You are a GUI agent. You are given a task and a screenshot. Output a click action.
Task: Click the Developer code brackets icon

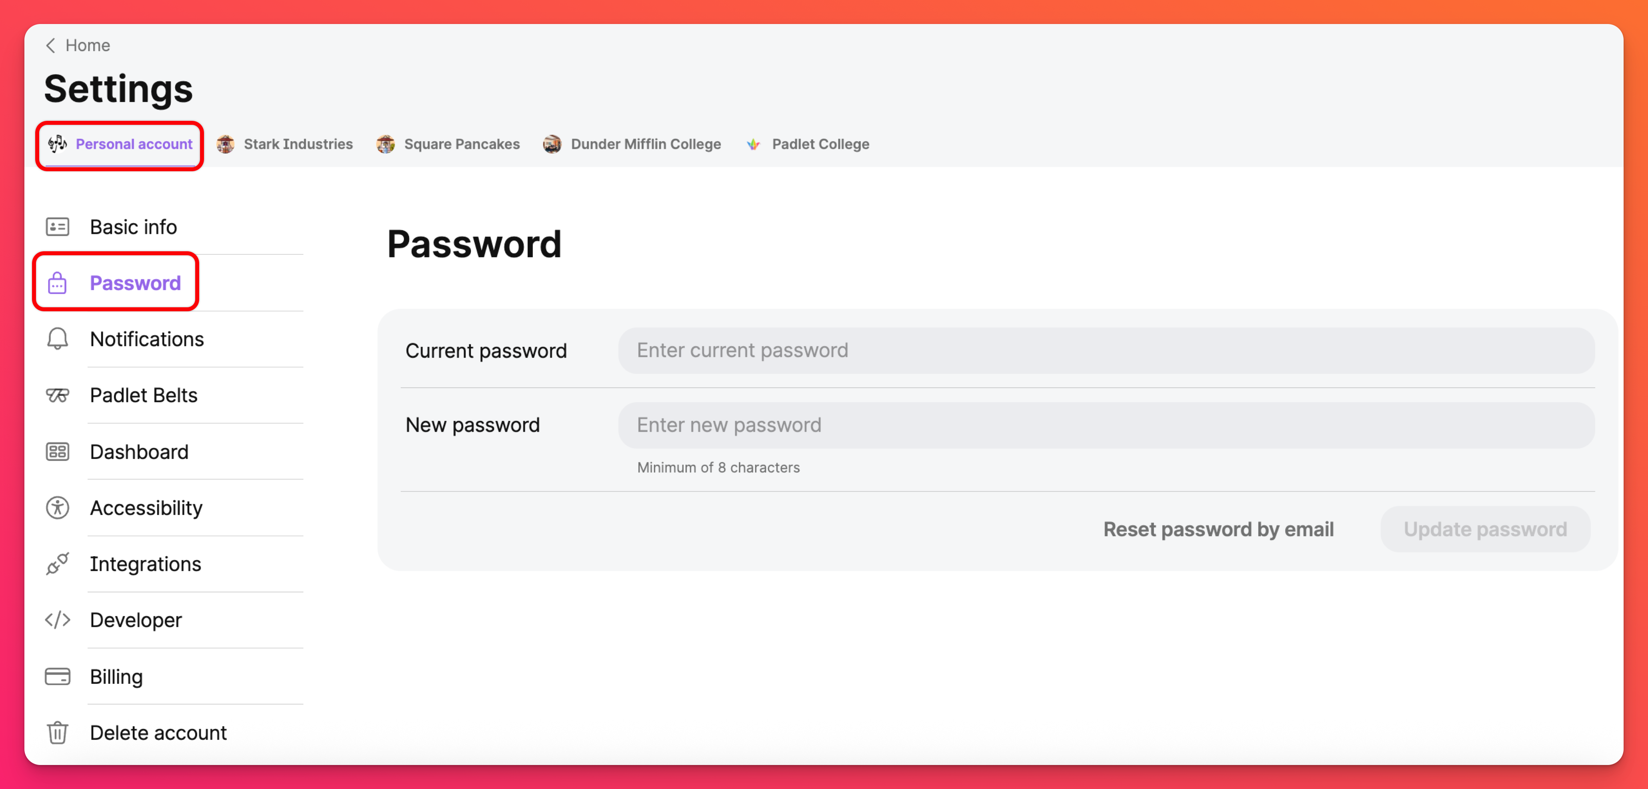[58, 619]
